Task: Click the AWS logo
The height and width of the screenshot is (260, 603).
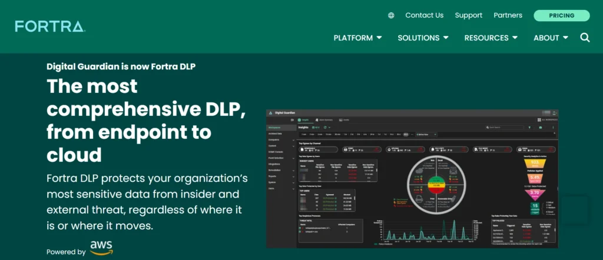Action: pyautogui.click(x=101, y=248)
